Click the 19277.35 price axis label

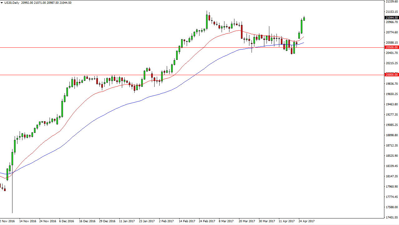pos(392,114)
